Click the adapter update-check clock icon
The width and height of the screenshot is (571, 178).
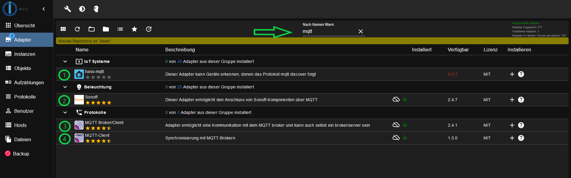[x=149, y=29]
